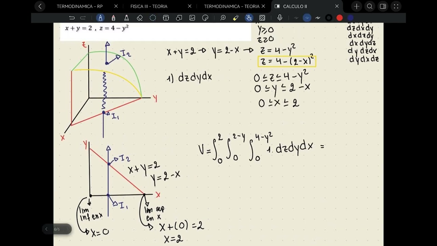This screenshot has width=437, height=246.
Task: Open the tape pattern tool
Action: pos(262,18)
